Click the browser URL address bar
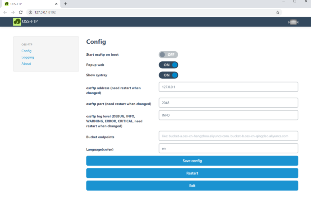This screenshot has height=206, width=312. (x=154, y=12)
